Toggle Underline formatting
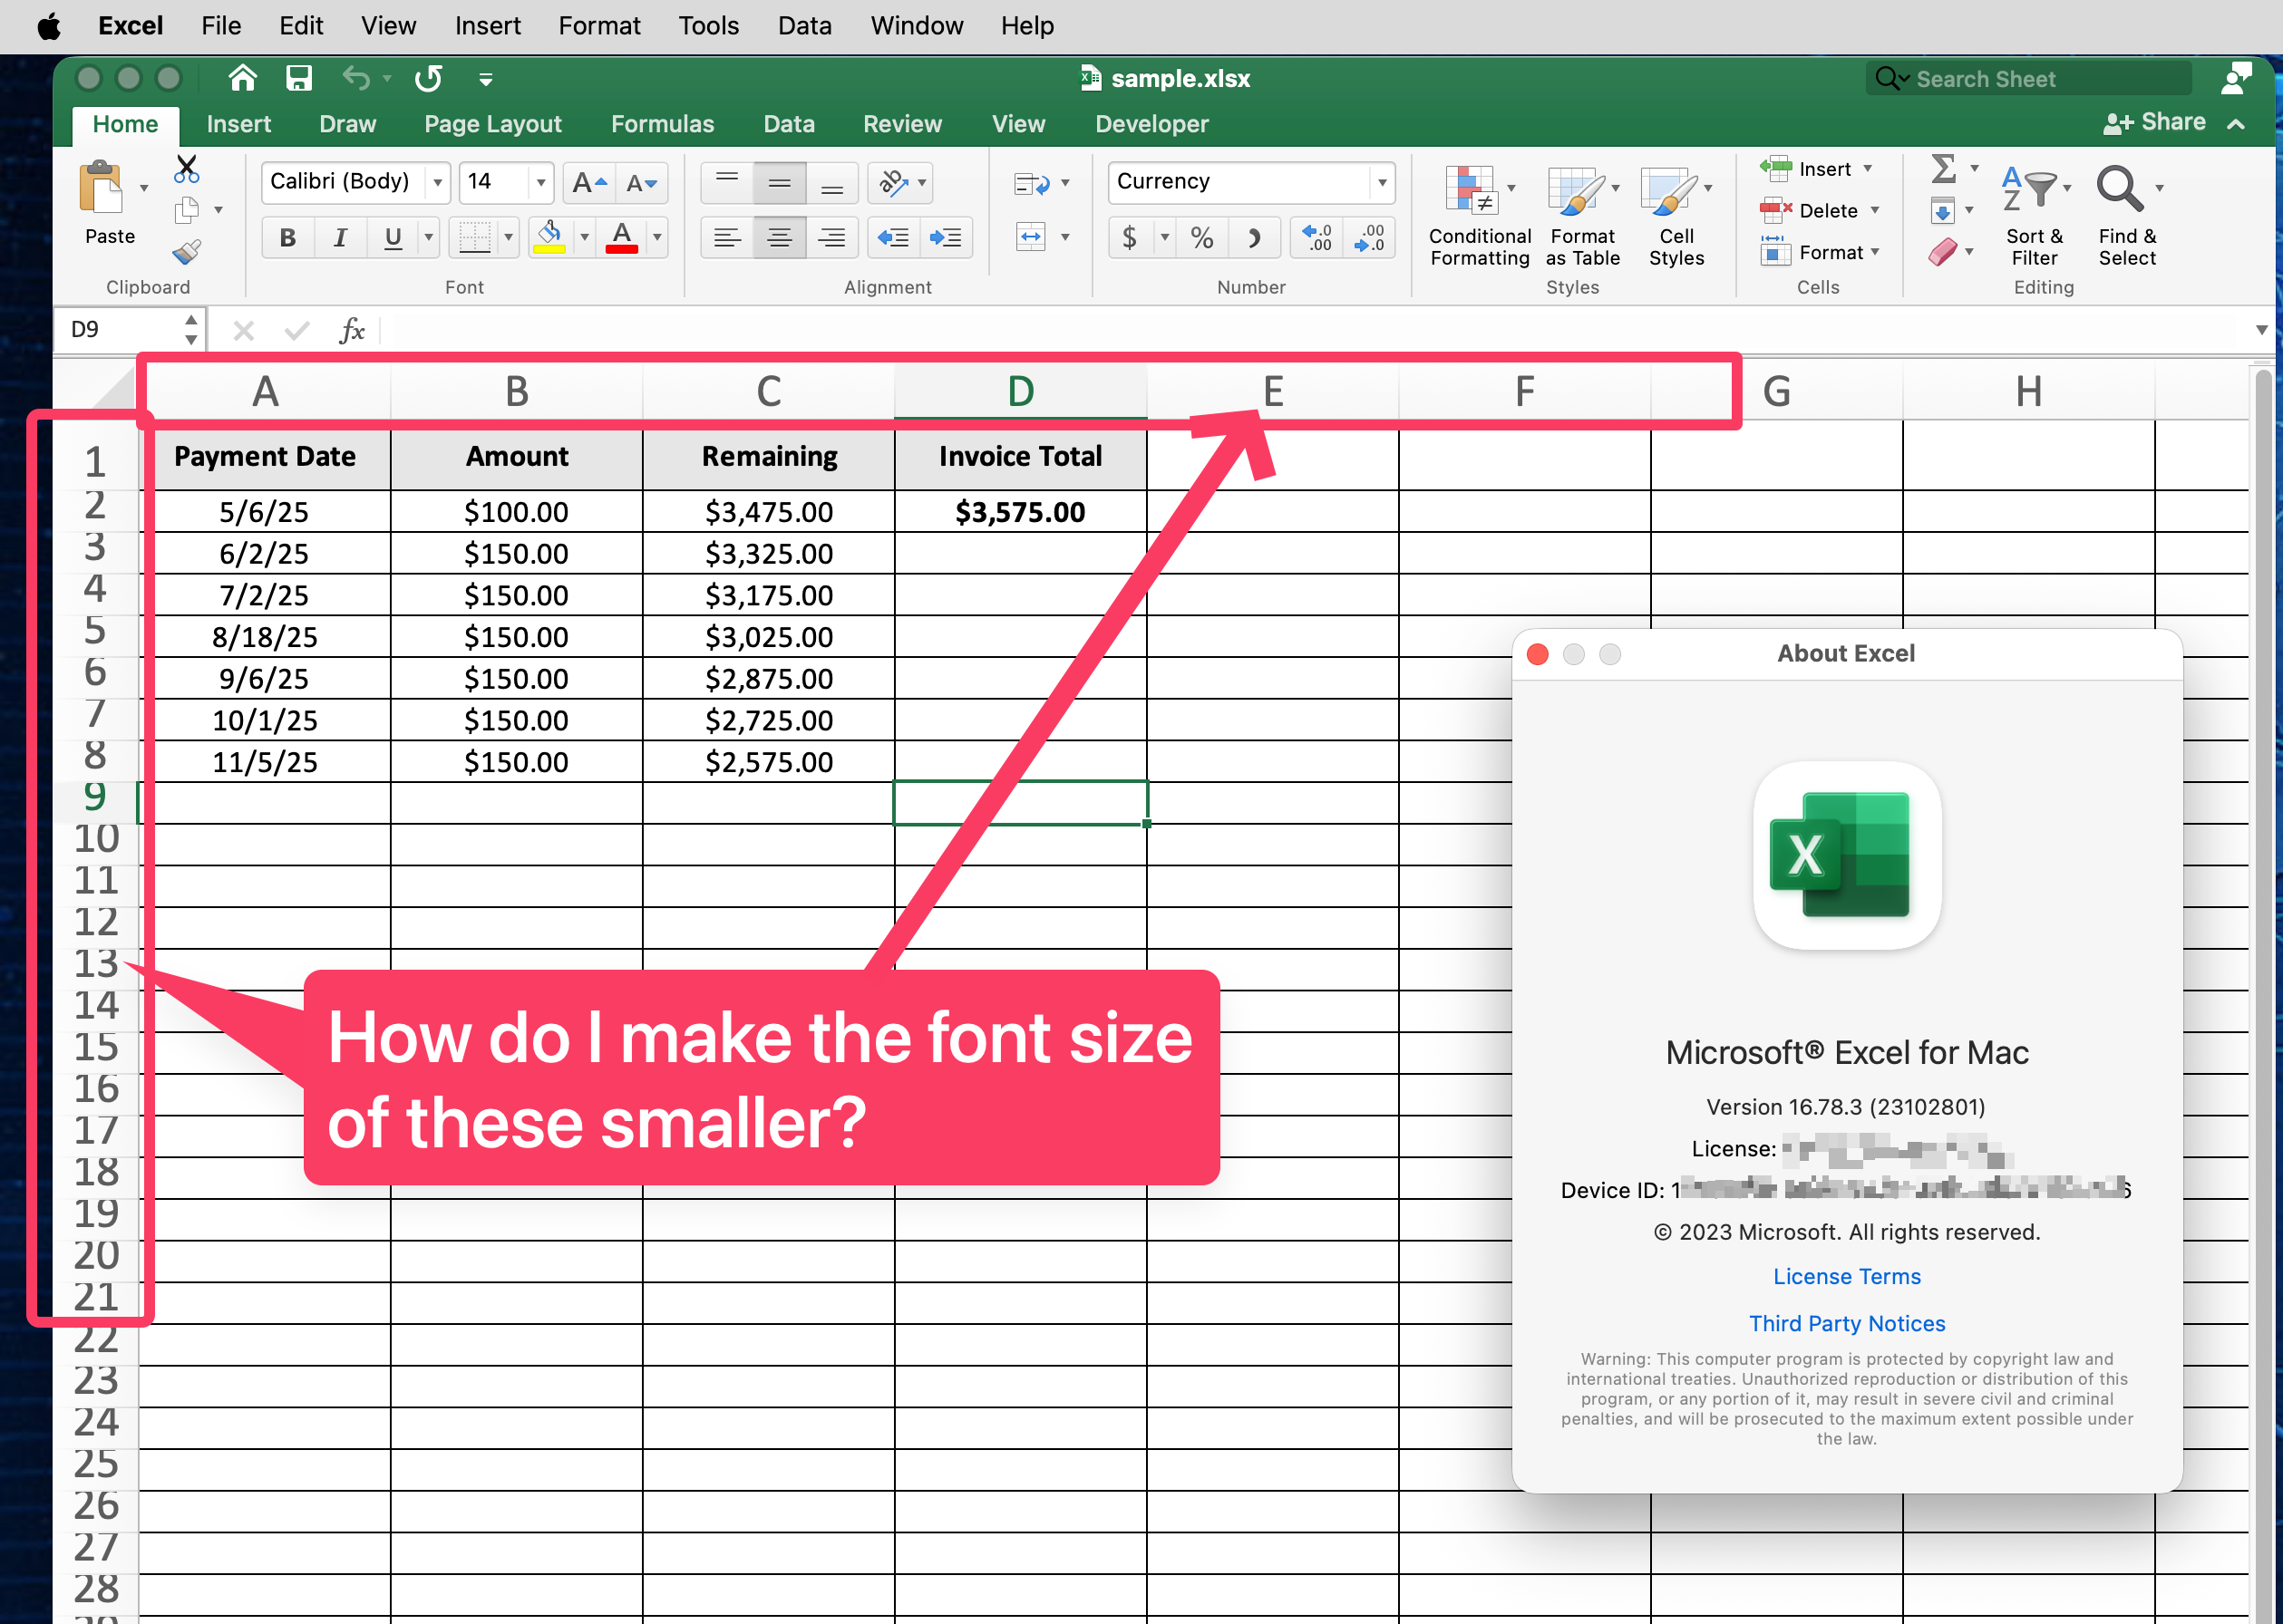The image size is (2283, 1624). coord(393,237)
